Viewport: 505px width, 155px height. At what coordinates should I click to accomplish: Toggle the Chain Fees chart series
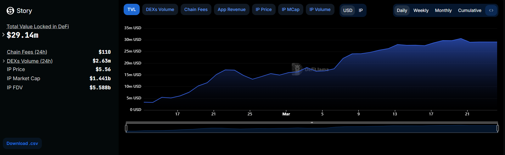click(196, 9)
